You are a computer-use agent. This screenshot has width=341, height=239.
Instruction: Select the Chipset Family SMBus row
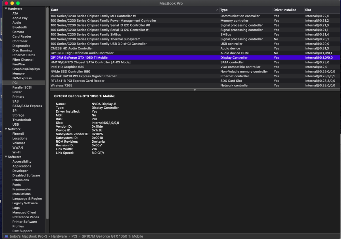click(195, 34)
